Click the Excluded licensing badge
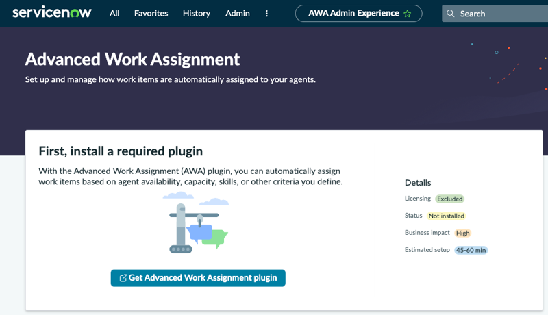 click(x=450, y=199)
